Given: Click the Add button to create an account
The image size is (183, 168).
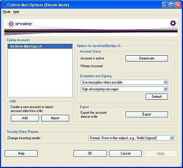Looking at the screenshot, I should tap(25, 118).
